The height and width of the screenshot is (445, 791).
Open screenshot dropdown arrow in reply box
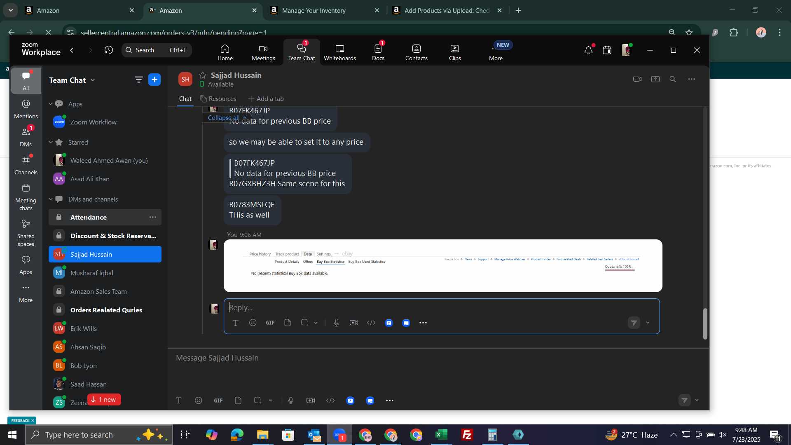[x=316, y=323]
